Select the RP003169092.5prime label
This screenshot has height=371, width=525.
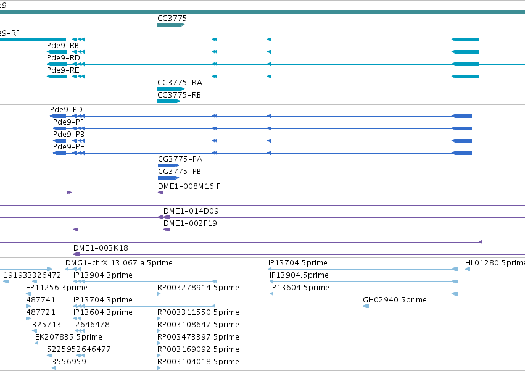(x=198, y=349)
